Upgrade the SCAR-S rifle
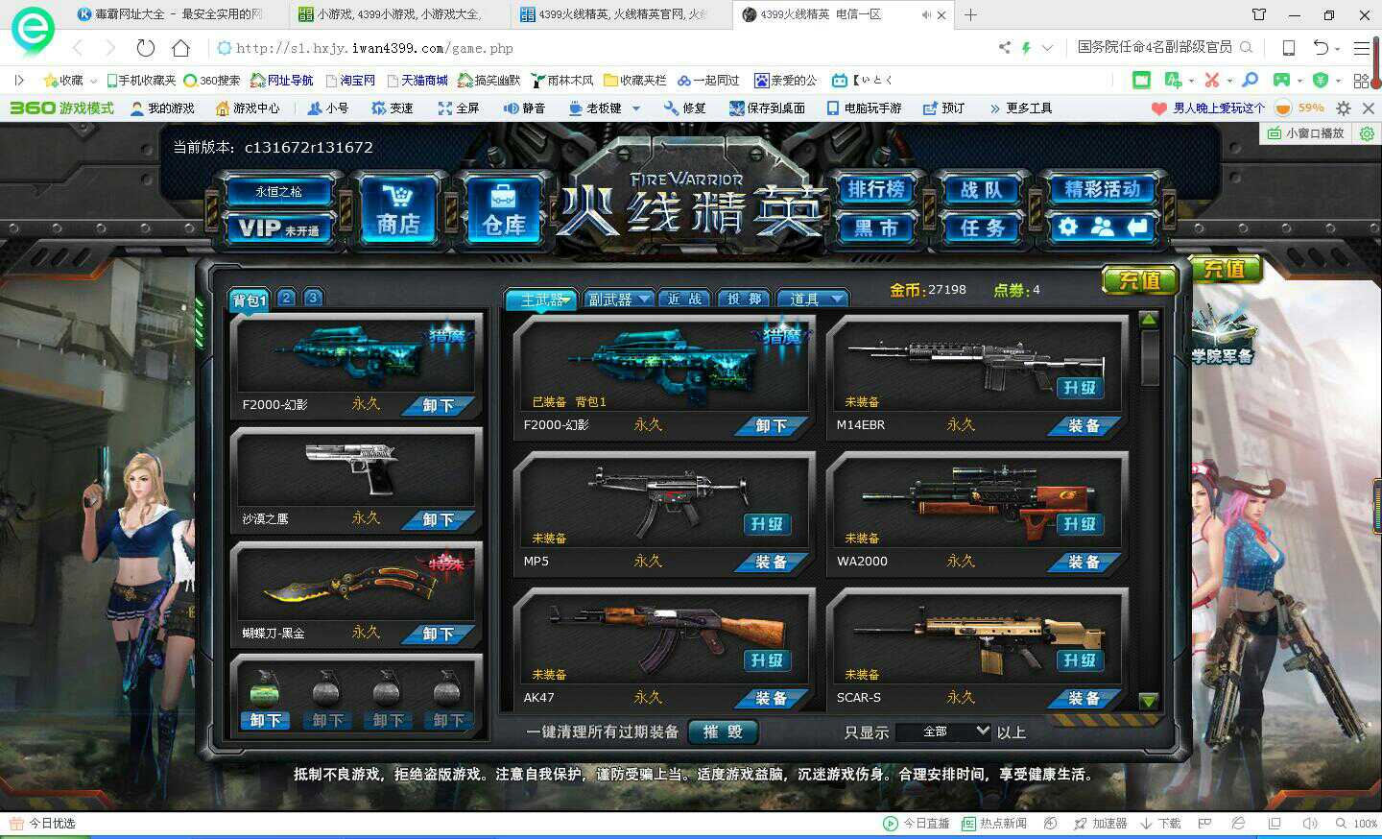This screenshot has width=1382, height=839. point(1080,660)
